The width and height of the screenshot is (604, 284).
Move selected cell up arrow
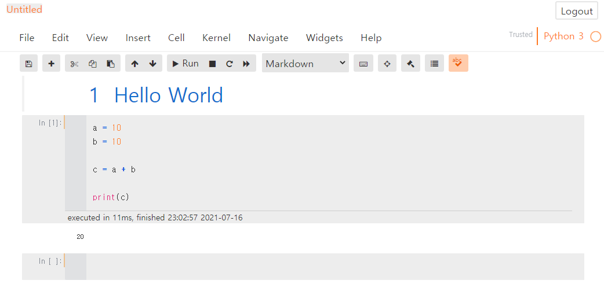point(134,64)
